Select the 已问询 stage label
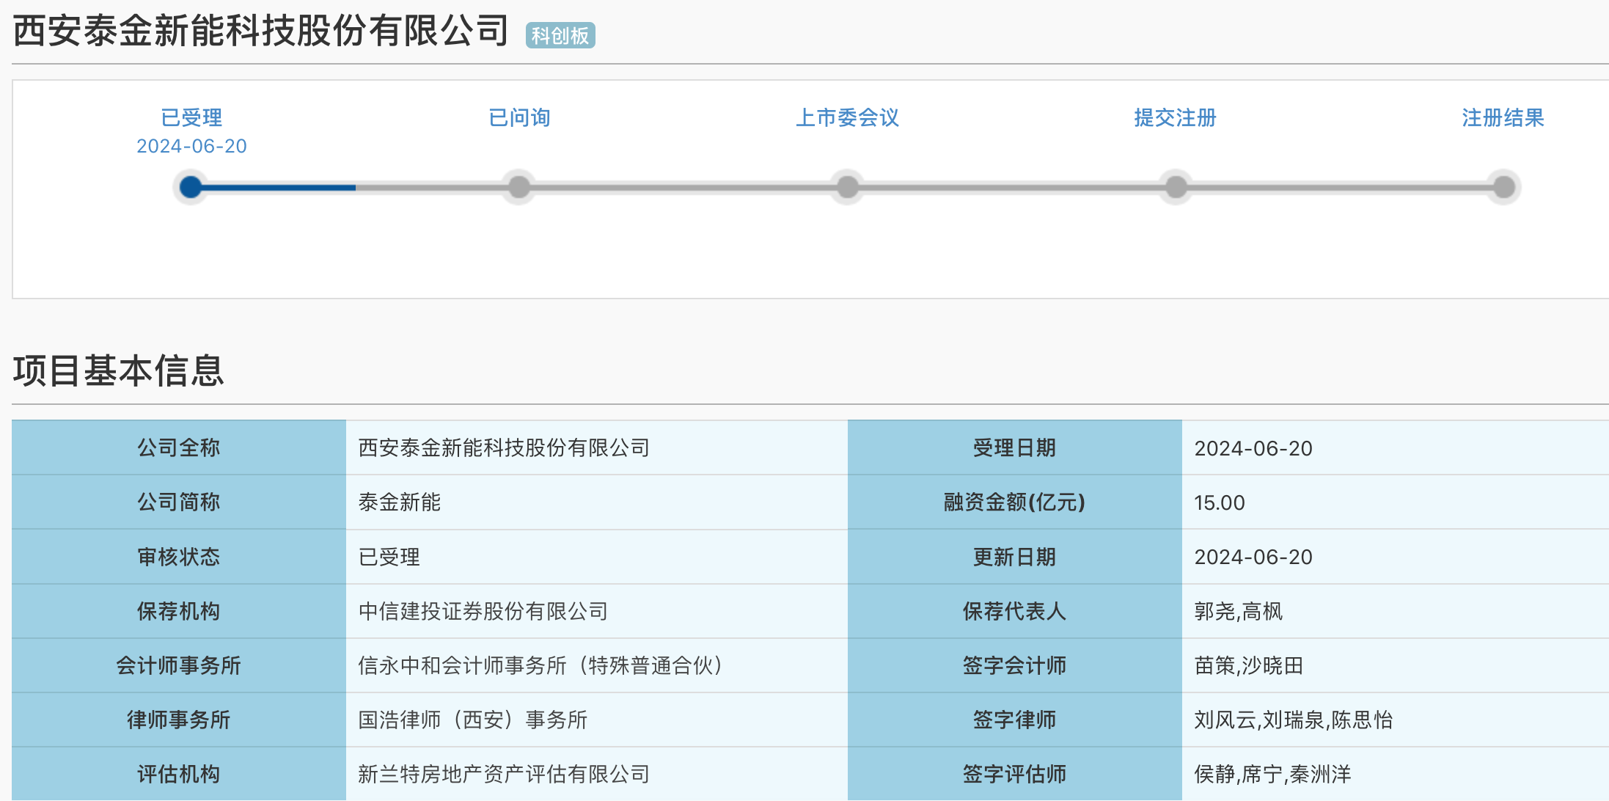The height and width of the screenshot is (801, 1609). point(519,117)
